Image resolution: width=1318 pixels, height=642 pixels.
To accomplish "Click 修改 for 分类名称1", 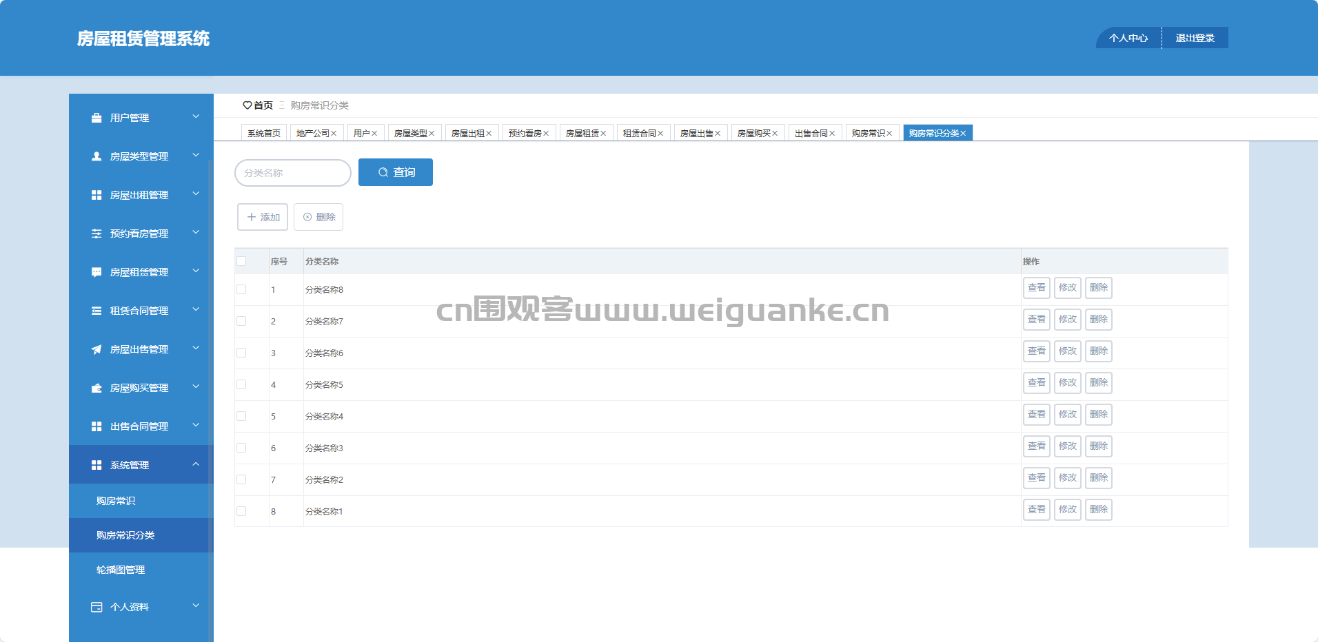I will (x=1068, y=509).
